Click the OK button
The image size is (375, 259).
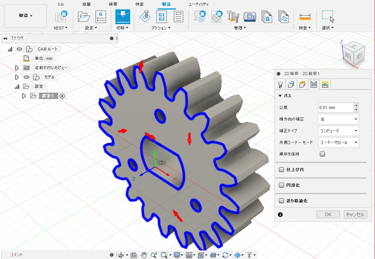click(x=328, y=214)
